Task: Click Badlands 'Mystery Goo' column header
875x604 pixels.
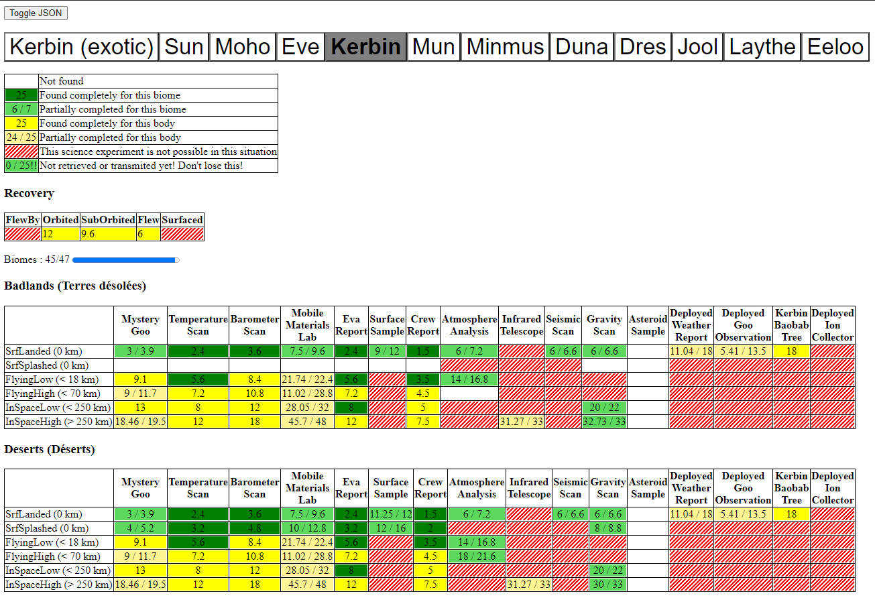Action: [x=140, y=325]
